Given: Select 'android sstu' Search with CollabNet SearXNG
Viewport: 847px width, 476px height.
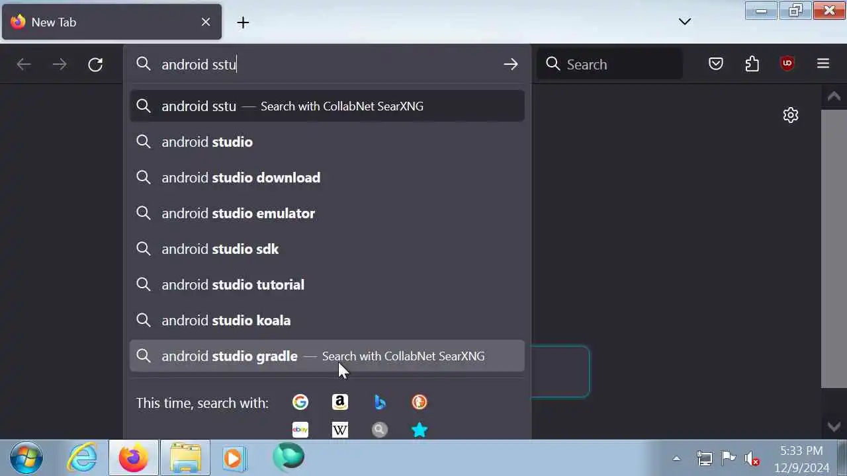Looking at the screenshot, I should tap(327, 106).
